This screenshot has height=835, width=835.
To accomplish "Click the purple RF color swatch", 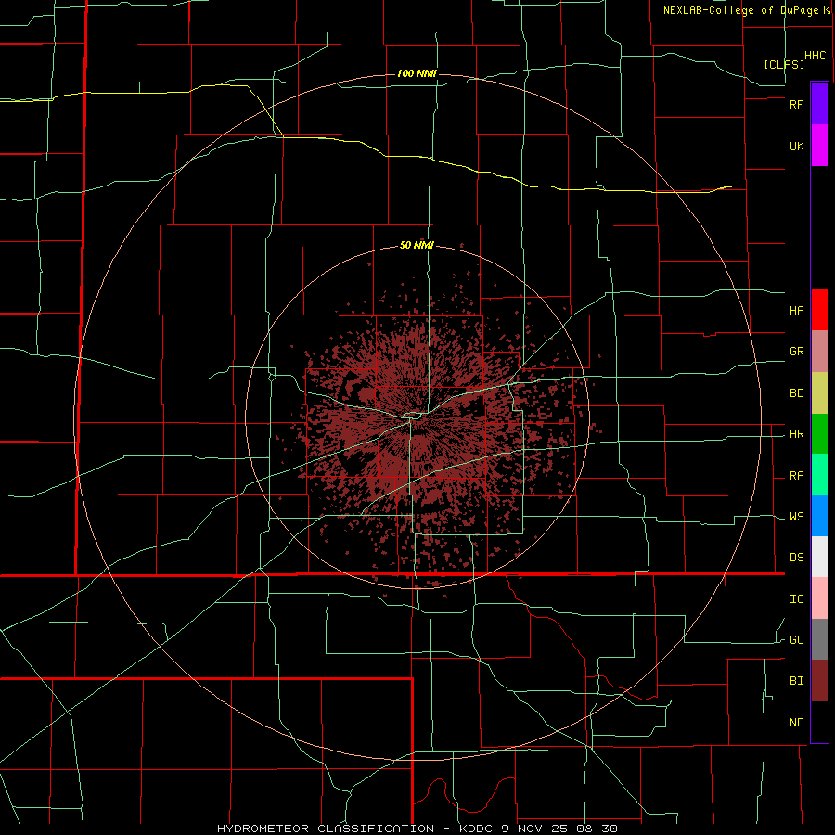I will pos(819,104).
